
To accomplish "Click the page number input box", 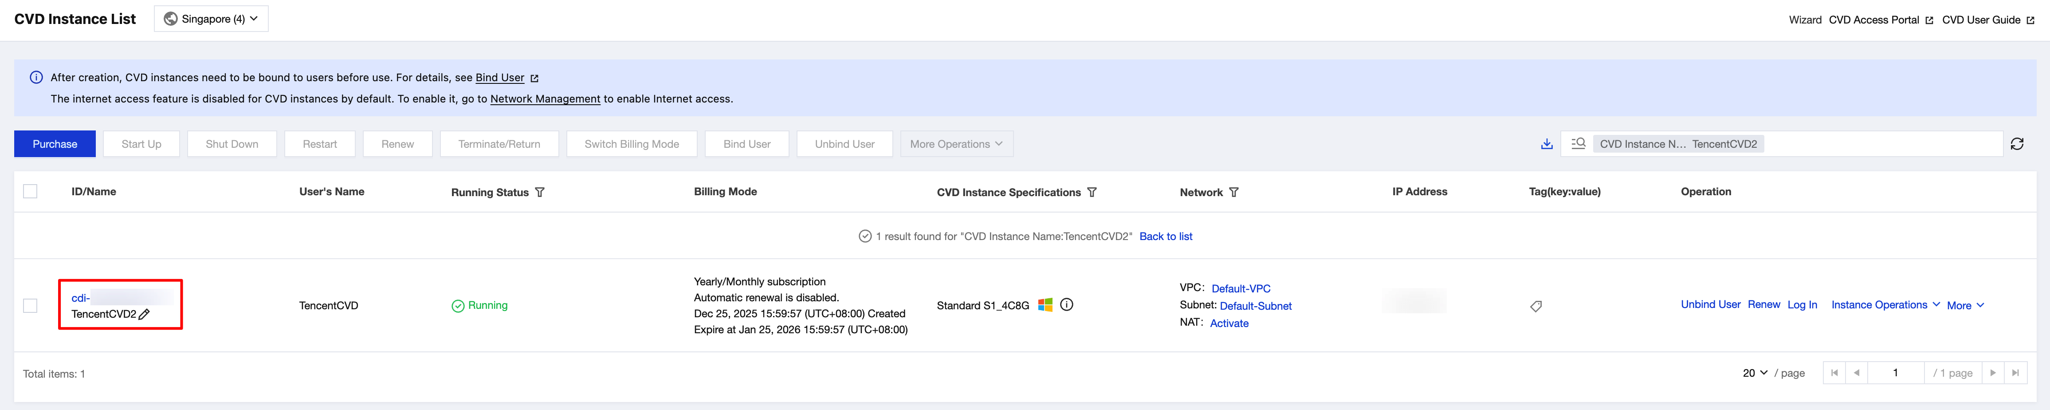I will 1895,373.
